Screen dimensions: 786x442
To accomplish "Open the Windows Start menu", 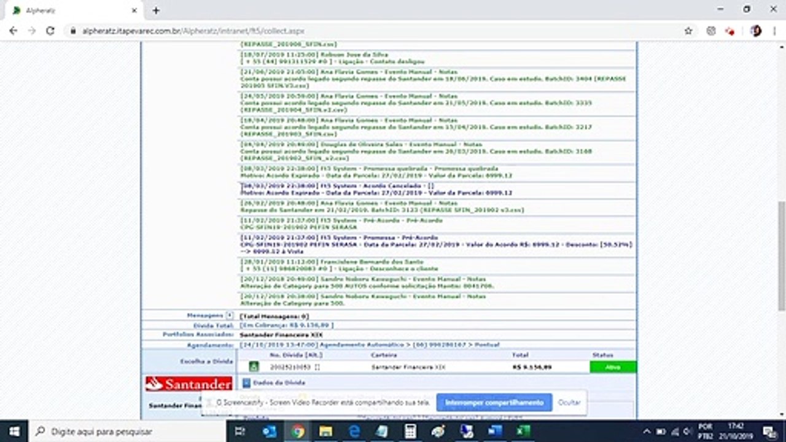I will (14, 432).
